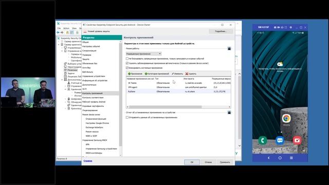
Task: Launch the red Camera app on phone
Action: coord(297,140)
